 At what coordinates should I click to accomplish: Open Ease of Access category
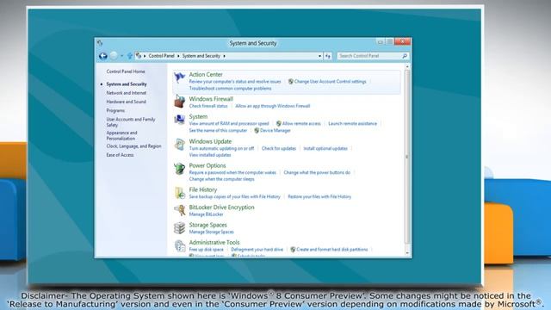(x=120, y=155)
